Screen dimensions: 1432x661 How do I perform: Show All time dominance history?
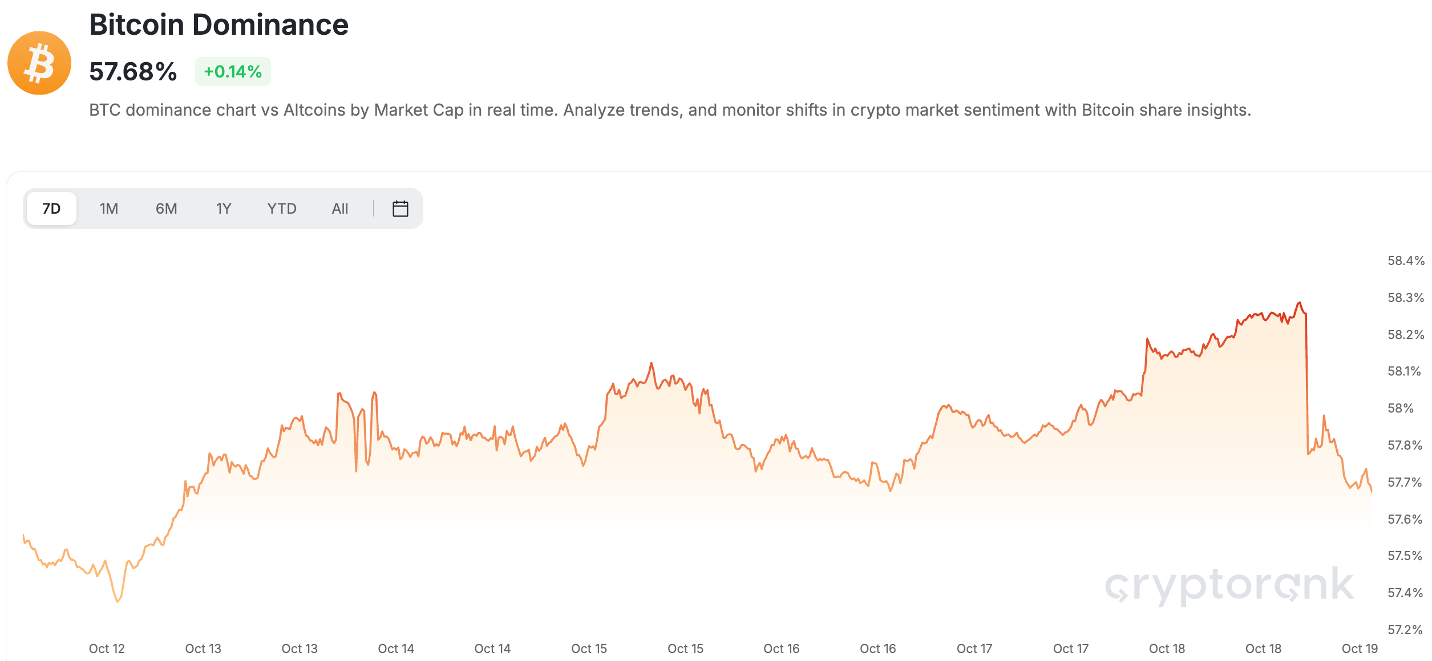340,209
